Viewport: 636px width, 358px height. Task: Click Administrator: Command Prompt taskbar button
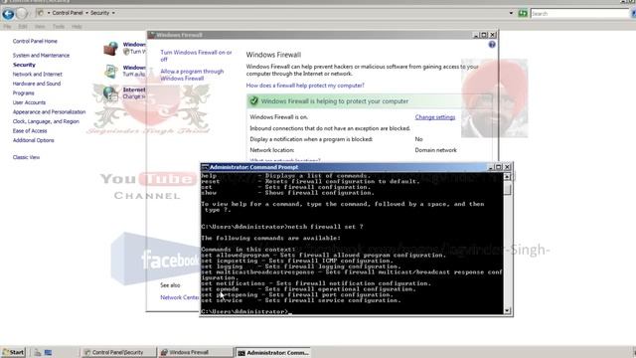273,353
